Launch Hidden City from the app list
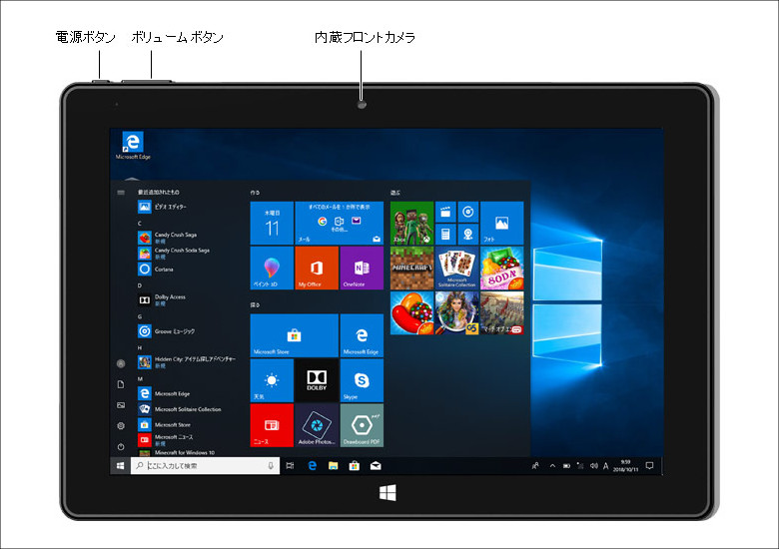The height and width of the screenshot is (549, 779). click(187, 362)
